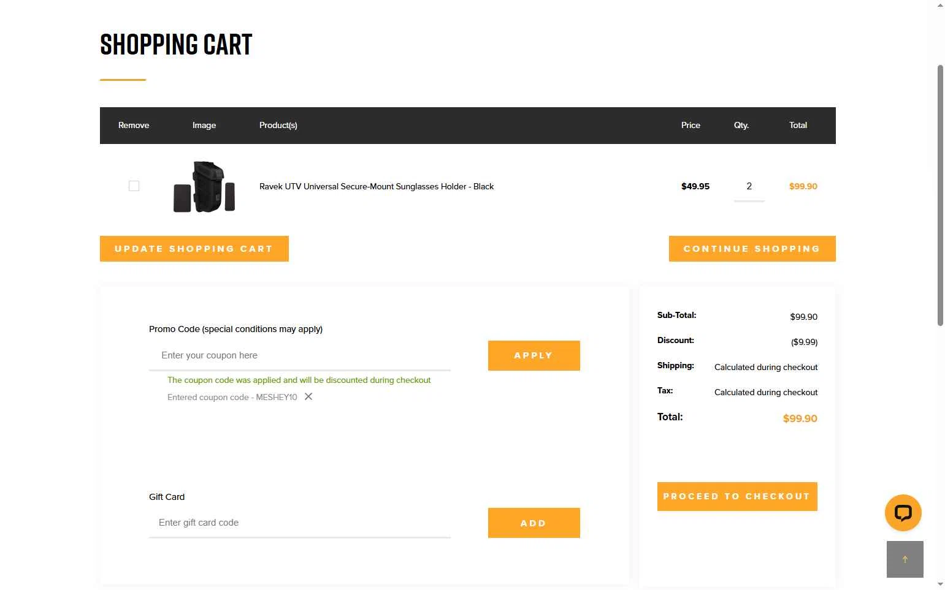The image size is (945, 590).
Task: Click the Apply coupon button
Action: pos(534,355)
